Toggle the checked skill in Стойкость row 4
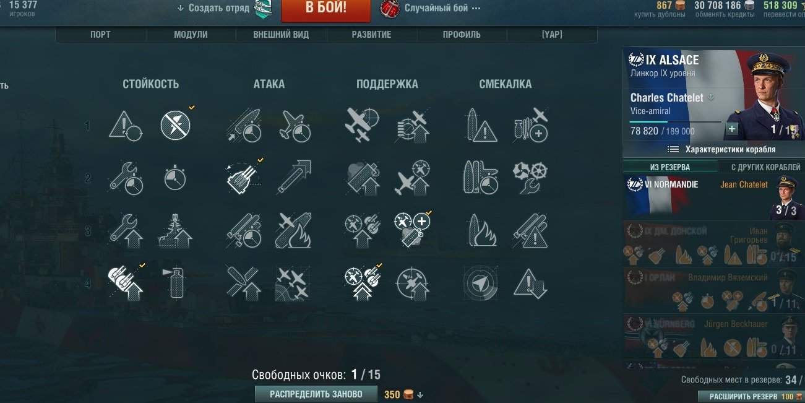 point(126,284)
